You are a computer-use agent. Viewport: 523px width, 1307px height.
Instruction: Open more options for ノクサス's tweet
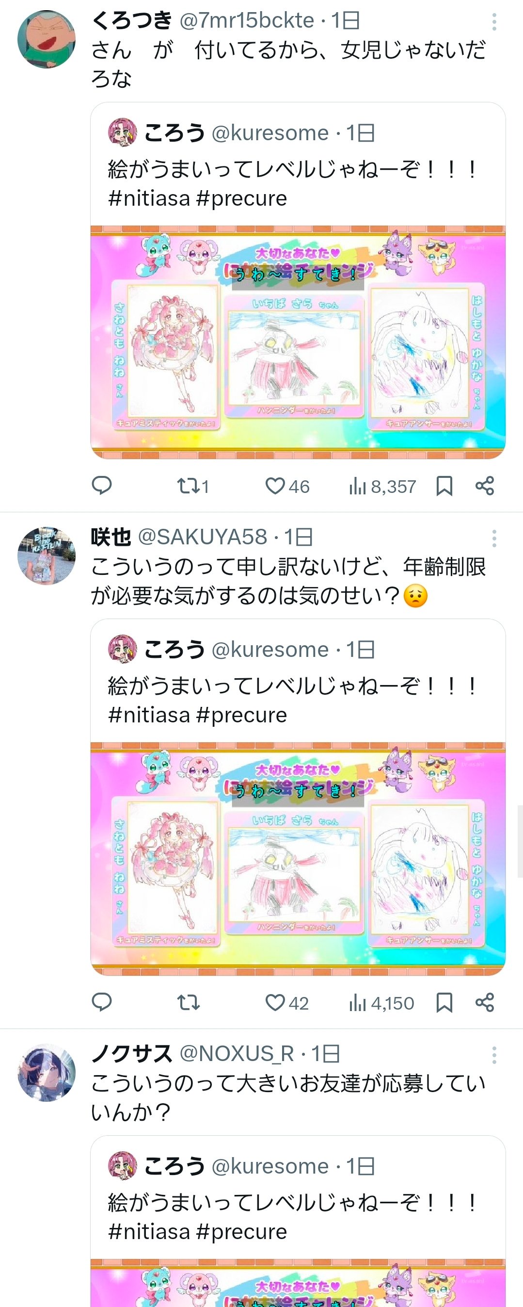[x=494, y=1055]
